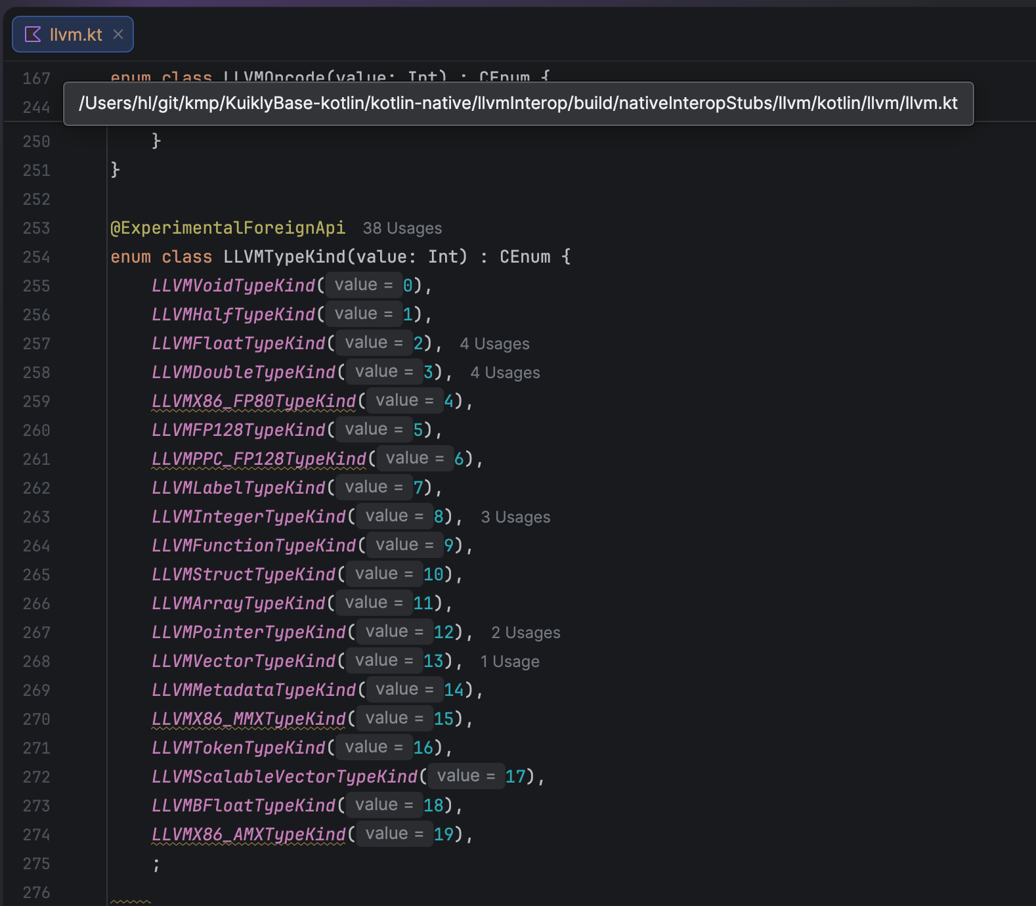Viewport: 1036px width, 906px height.
Task: Switch to the llvm.kt tab
Action: pyautogui.click(x=76, y=35)
